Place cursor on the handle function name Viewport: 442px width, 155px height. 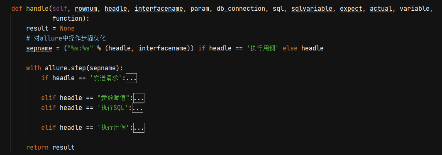[37, 9]
